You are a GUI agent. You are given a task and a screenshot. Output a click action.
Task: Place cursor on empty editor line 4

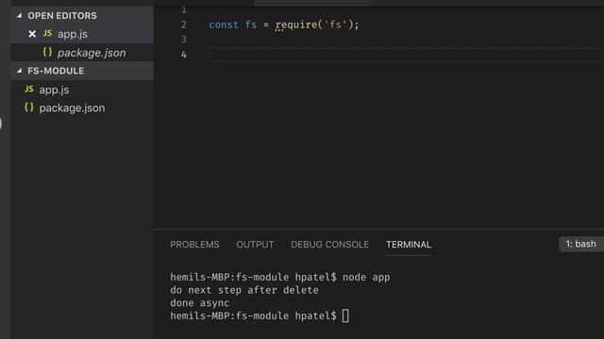[x=406, y=55]
